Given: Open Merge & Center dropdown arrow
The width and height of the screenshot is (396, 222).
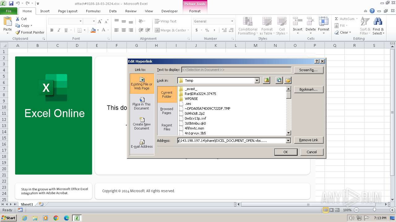Looking at the screenshot, I should coord(189,30).
